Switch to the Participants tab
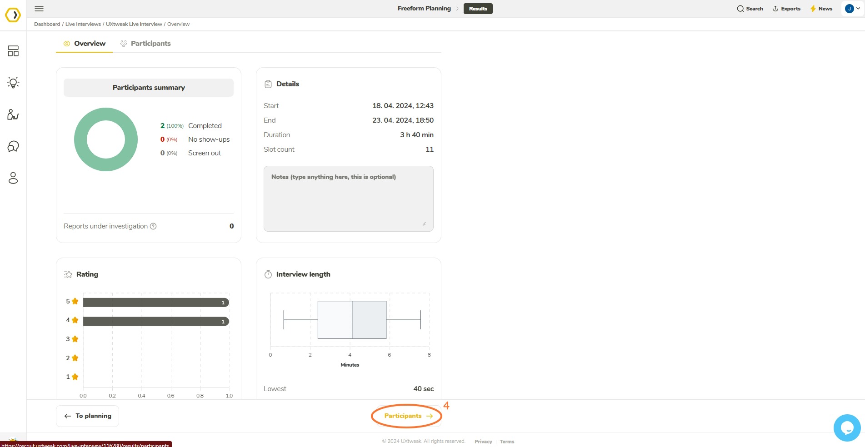The height and width of the screenshot is (447, 865). pyautogui.click(x=150, y=43)
